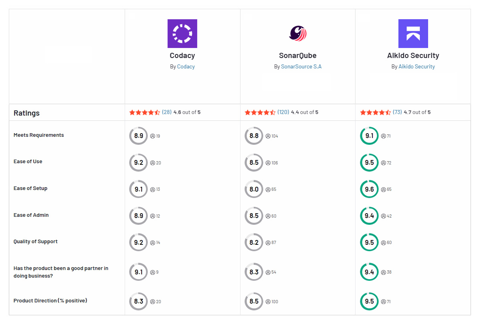Click SonarQube's 100 respondents count for Product Direction
This screenshot has width=481, height=320.
tap(272, 302)
